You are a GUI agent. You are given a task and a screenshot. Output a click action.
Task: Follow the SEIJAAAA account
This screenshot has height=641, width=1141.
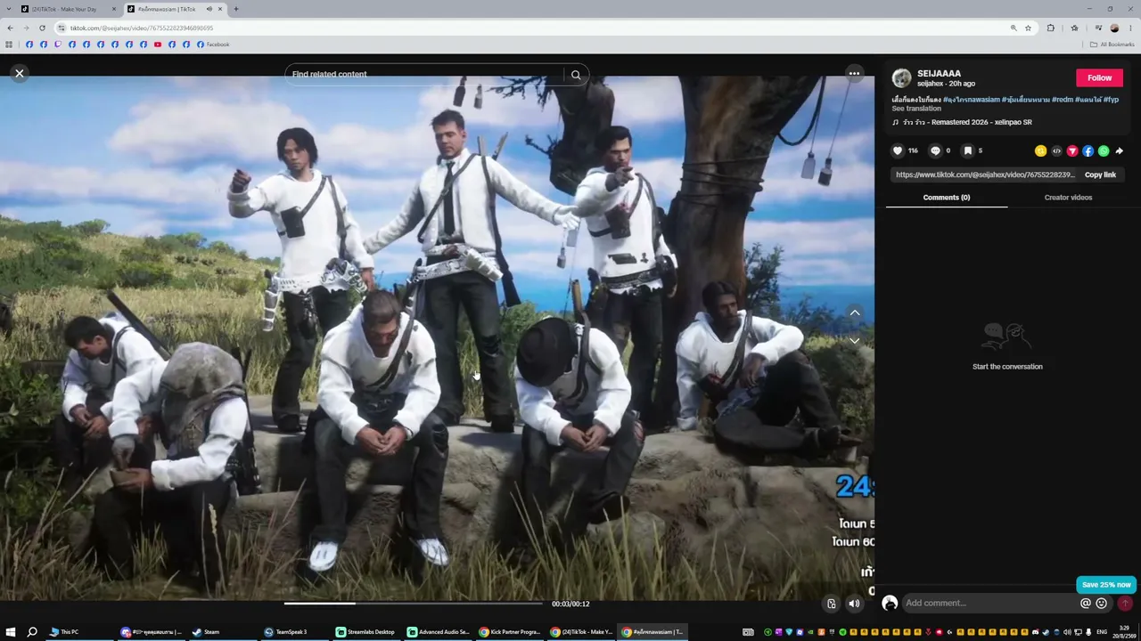[1099, 77]
